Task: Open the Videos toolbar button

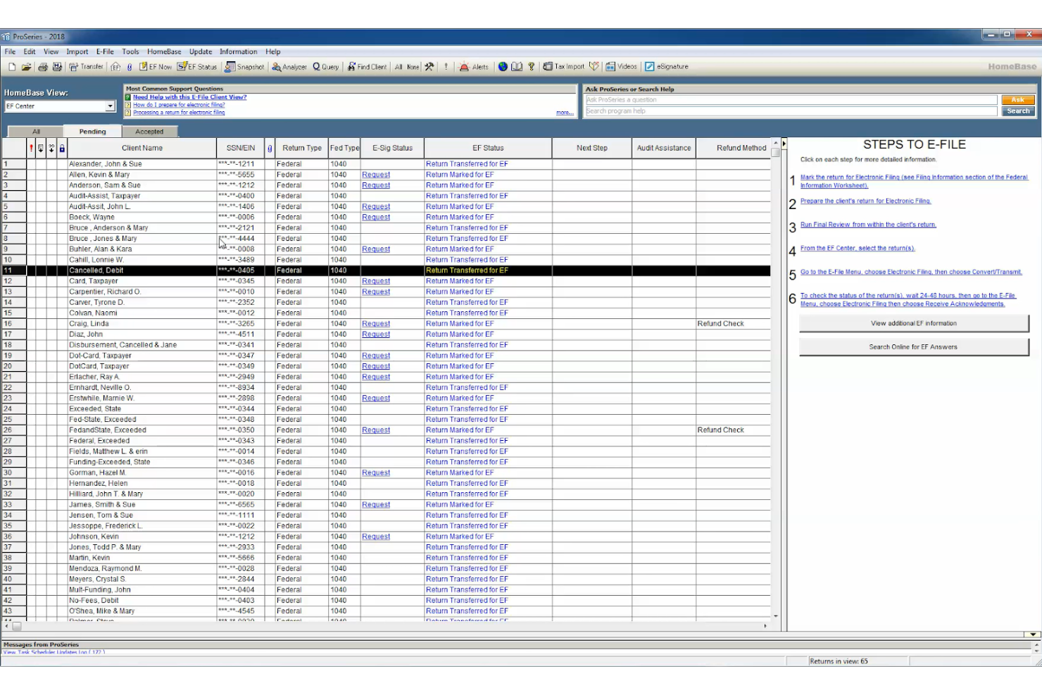Action: coord(621,67)
